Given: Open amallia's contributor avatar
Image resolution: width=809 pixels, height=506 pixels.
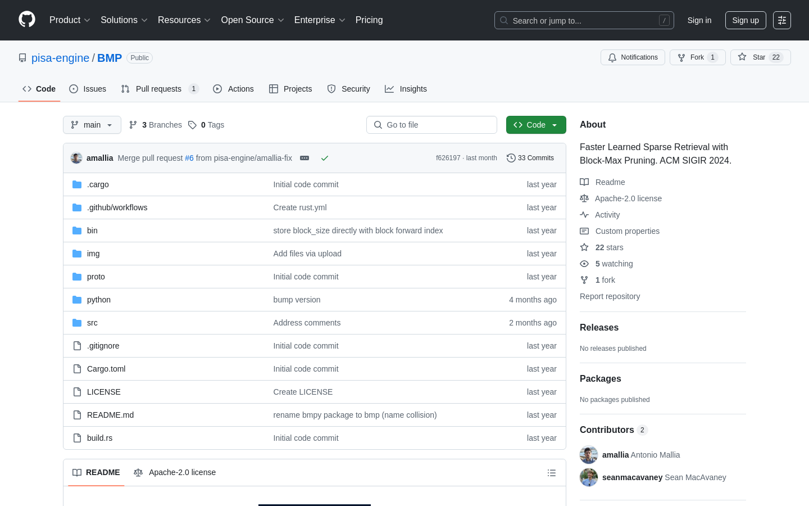Looking at the screenshot, I should point(589,455).
